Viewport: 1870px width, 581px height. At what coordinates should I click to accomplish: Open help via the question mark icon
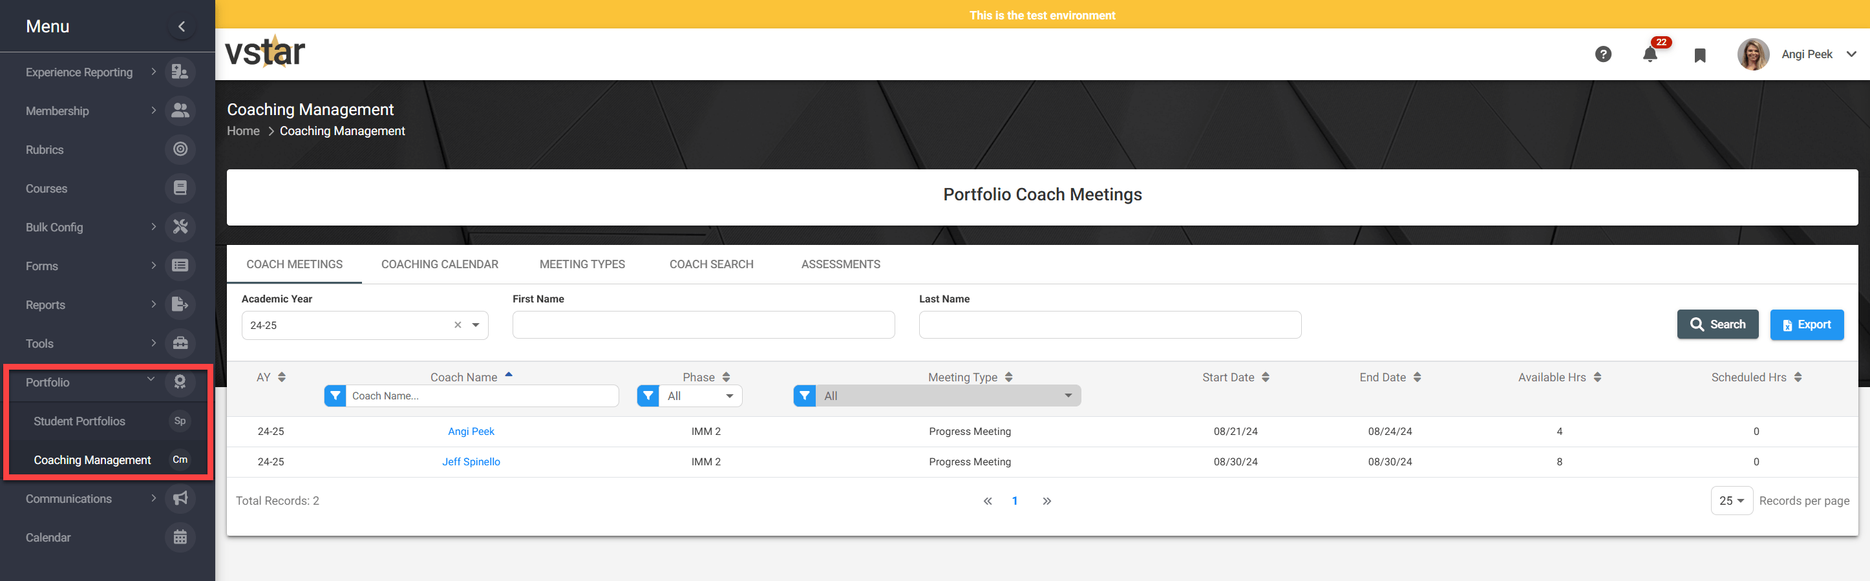point(1603,54)
